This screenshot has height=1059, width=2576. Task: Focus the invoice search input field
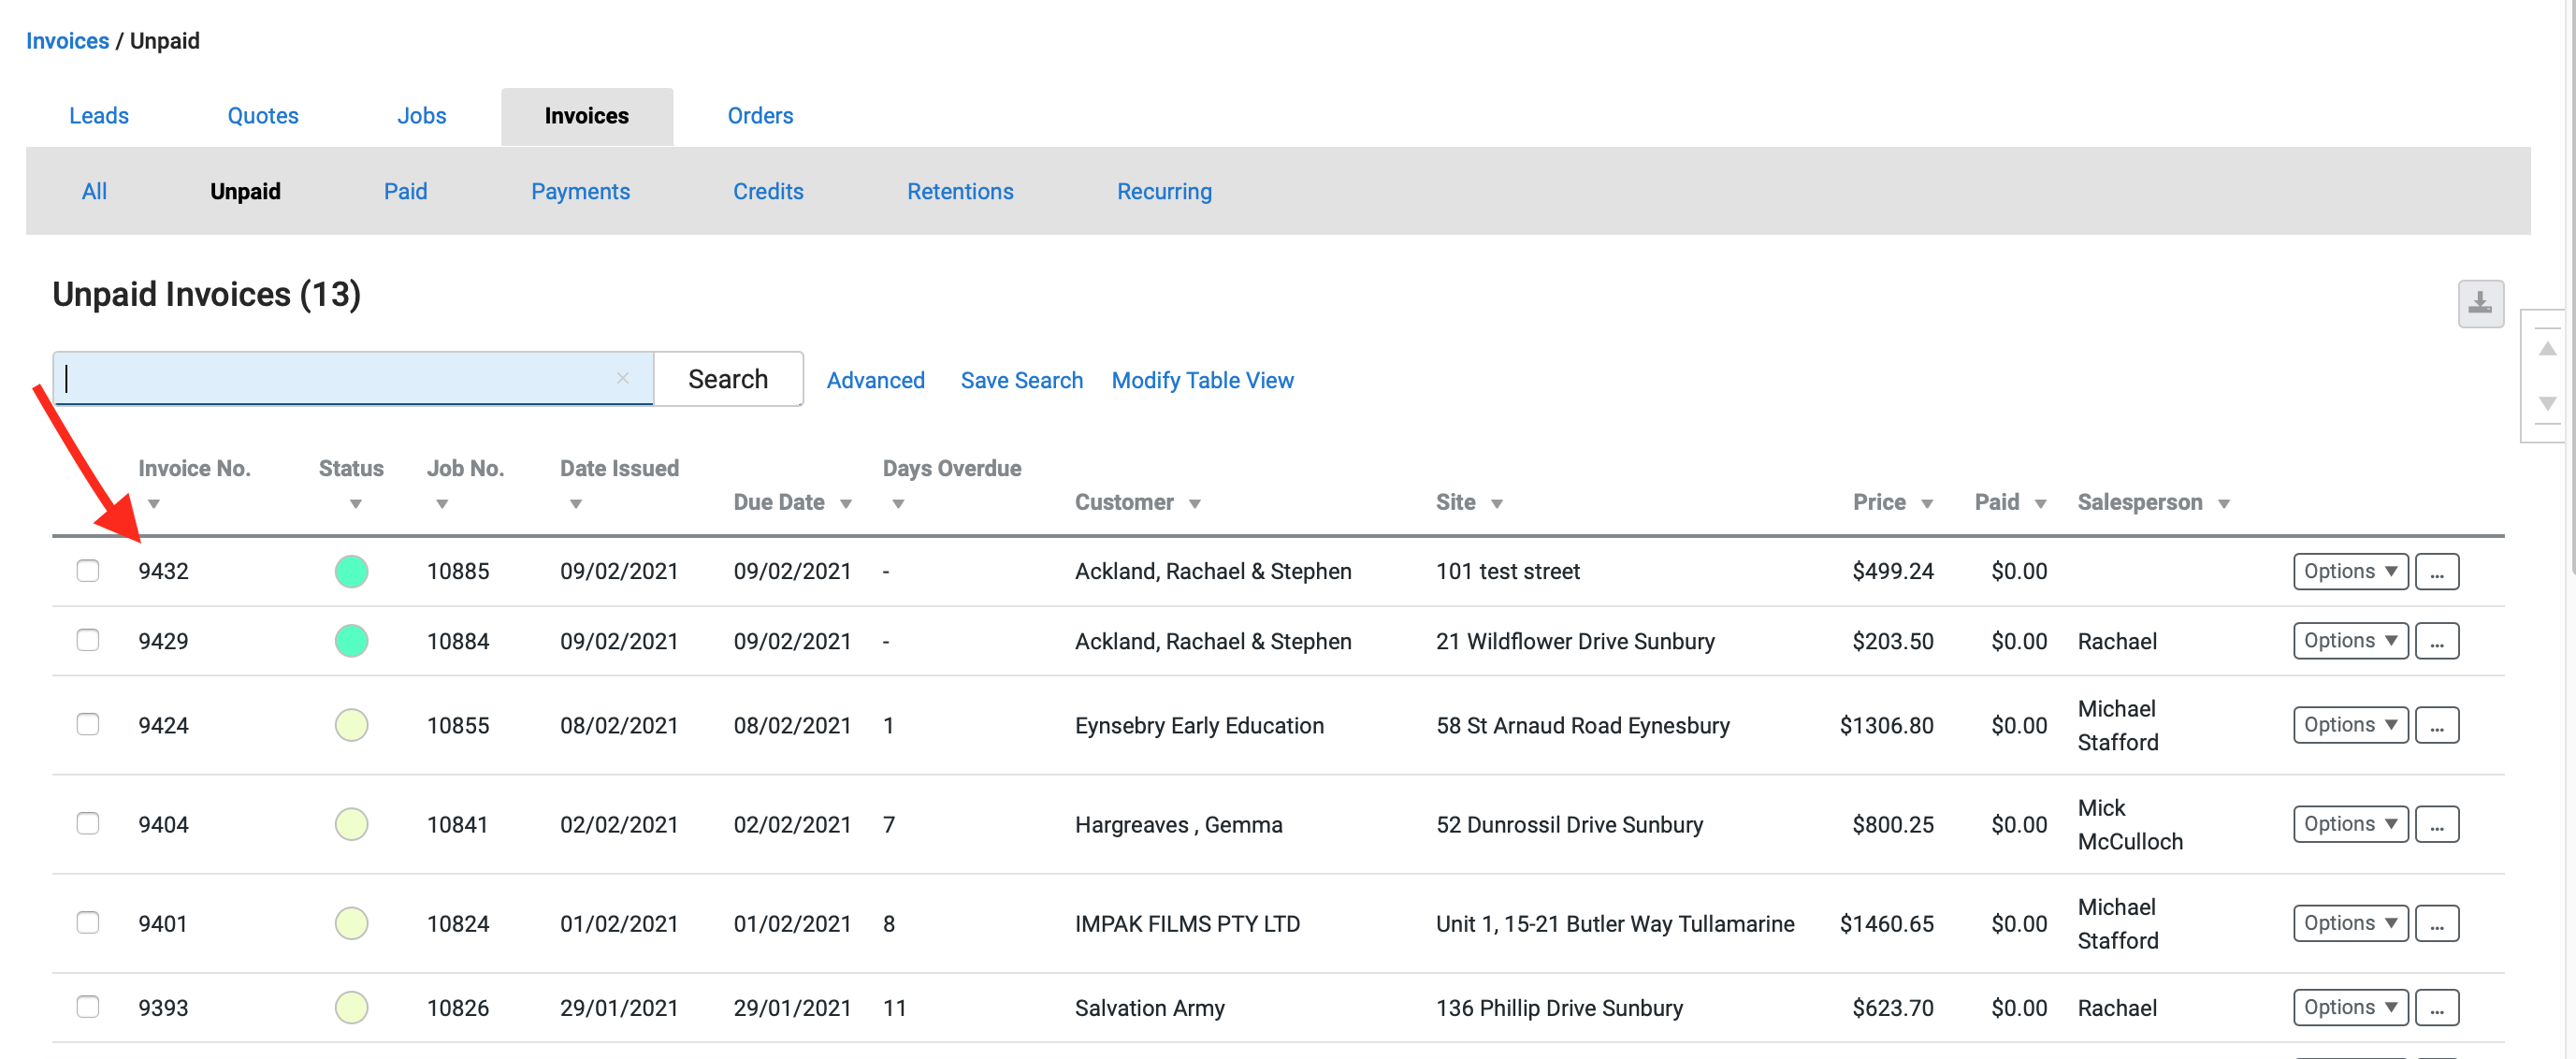click(340, 379)
